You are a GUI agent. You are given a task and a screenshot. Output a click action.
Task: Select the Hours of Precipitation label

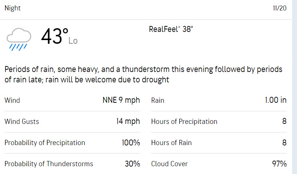tap(184, 121)
